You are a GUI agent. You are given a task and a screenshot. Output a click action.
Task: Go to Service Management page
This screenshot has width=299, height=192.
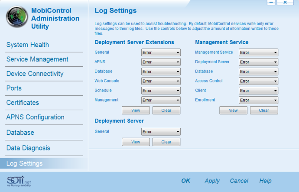(x=37, y=59)
